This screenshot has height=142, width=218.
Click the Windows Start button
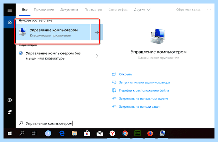click(9, 133)
